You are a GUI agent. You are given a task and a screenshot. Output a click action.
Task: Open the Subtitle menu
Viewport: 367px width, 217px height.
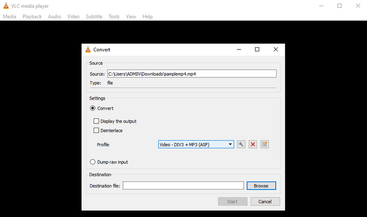coord(94,17)
